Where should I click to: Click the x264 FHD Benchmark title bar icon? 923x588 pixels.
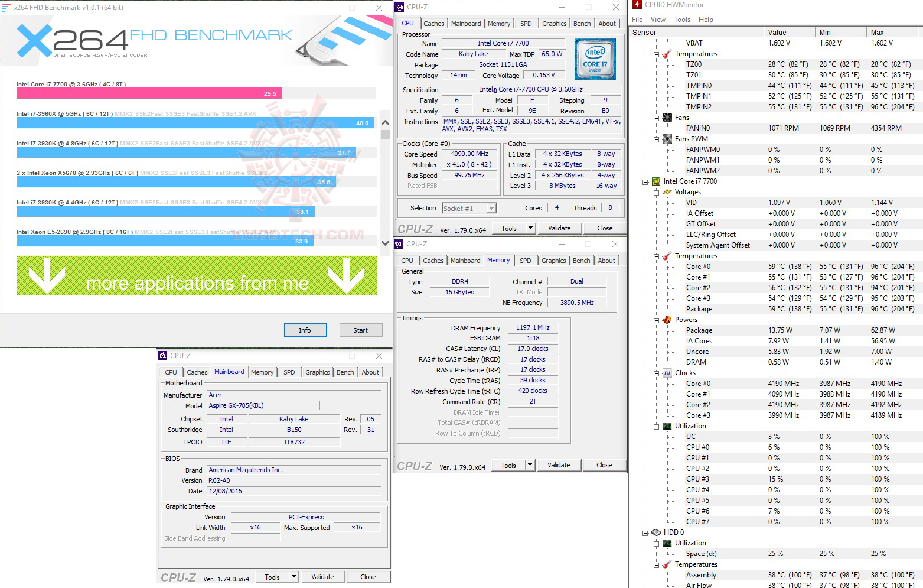coord(6,8)
